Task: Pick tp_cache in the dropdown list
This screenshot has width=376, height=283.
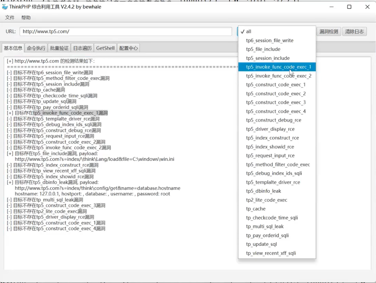Action: pos(277,209)
